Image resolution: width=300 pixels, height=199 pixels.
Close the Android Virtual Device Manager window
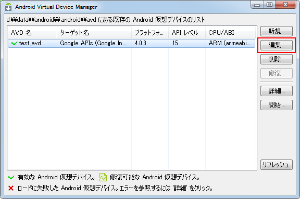(285, 5)
